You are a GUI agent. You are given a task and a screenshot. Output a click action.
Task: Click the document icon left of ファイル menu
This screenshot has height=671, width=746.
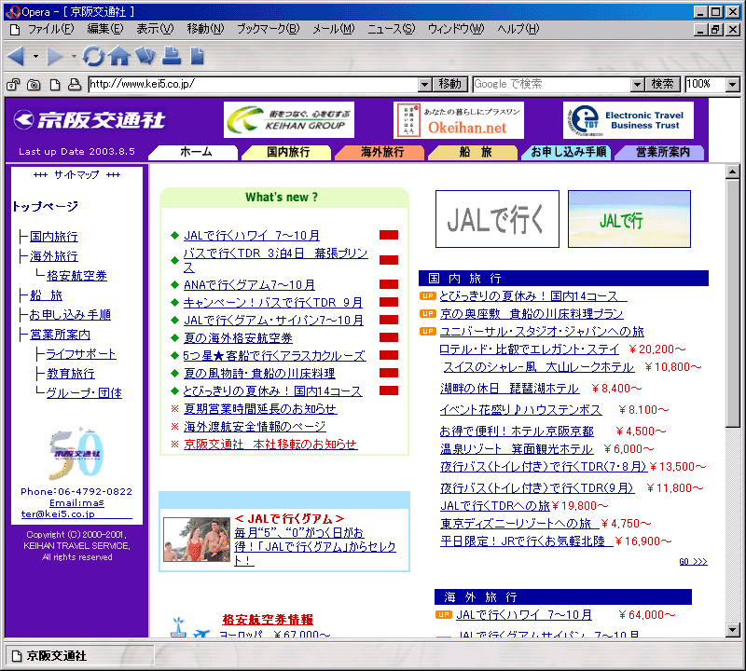coord(15,30)
